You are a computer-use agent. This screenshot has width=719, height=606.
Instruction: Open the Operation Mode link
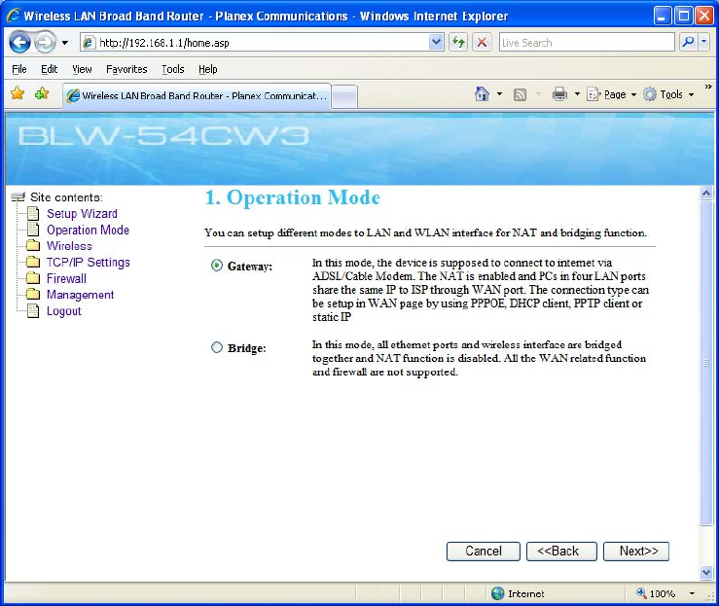point(88,230)
